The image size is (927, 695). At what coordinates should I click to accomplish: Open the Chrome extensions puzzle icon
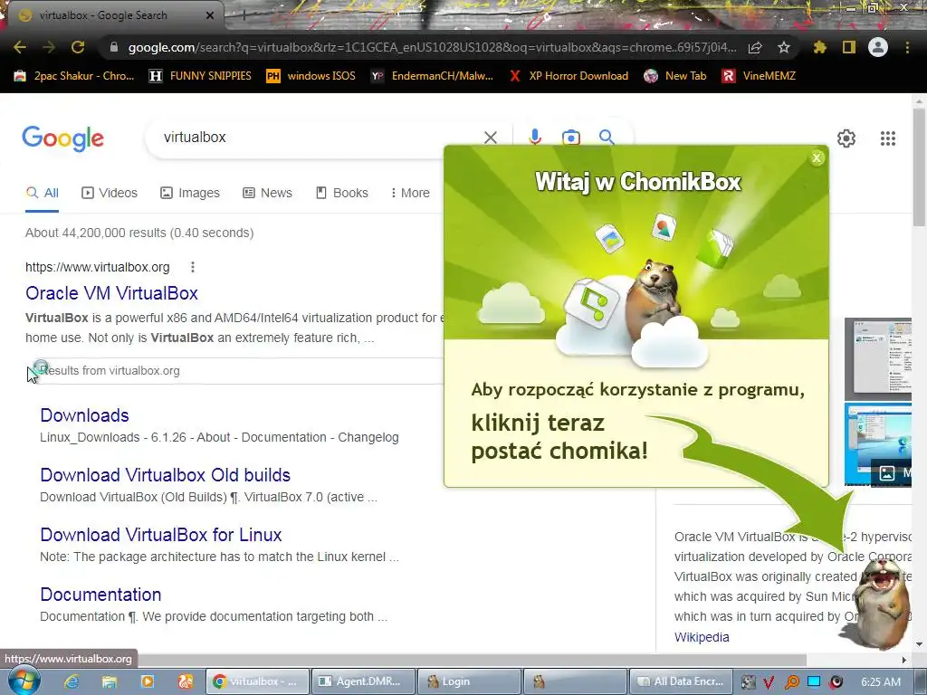(x=820, y=47)
